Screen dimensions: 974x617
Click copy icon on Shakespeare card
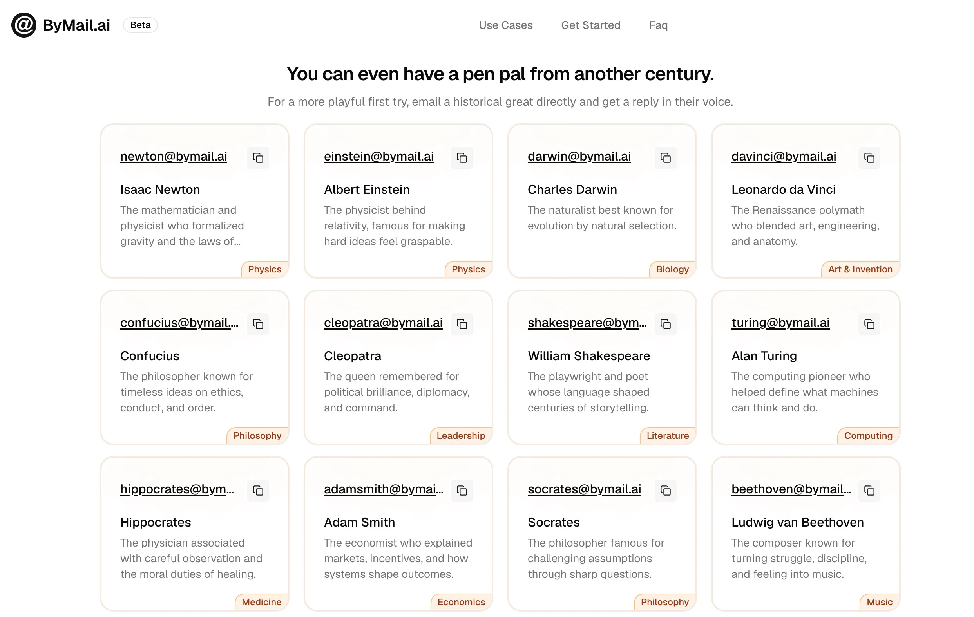[x=665, y=324]
